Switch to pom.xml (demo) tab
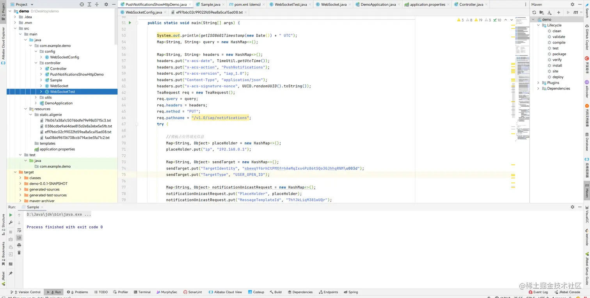Screen dimensions: 590x298 (x=247, y=4)
